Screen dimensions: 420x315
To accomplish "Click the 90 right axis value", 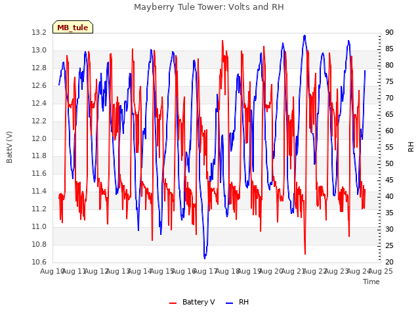I will pyautogui.click(x=389, y=32).
